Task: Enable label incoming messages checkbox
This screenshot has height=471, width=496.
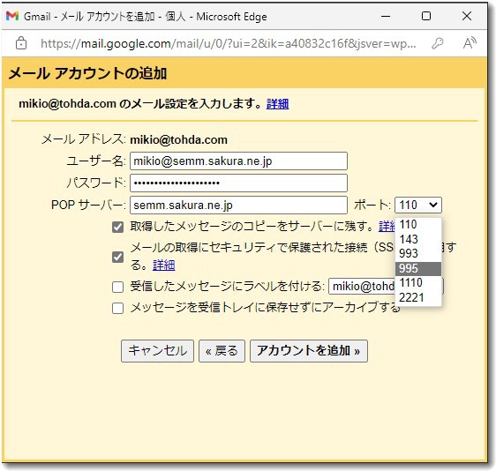Action: click(117, 287)
